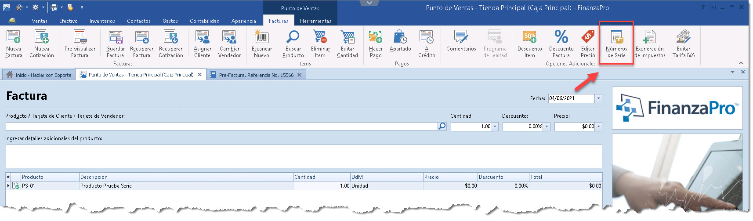Viewport: 753px width, 221px height.
Task: Open Efectivo ribbon tab
Action: coord(69,21)
